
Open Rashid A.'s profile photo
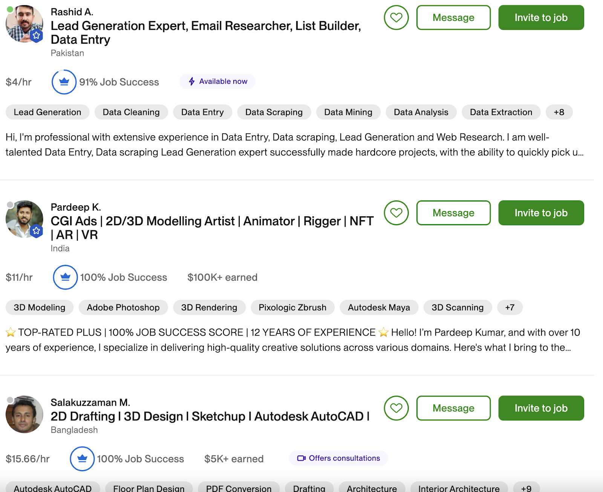pos(24,24)
